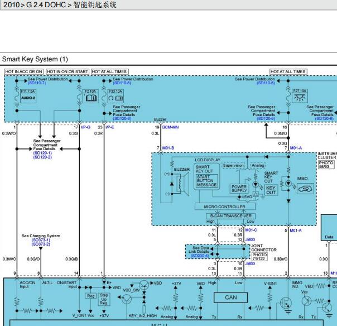Click the KEY_IN2_HIGH label

coord(142,316)
